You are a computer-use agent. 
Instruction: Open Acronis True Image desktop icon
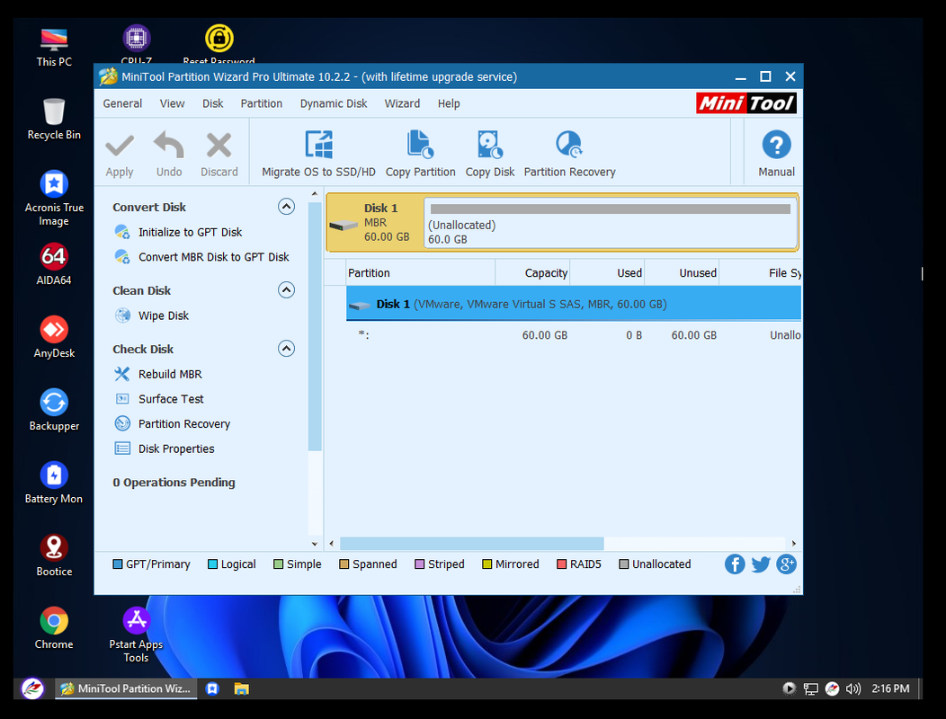pos(54,199)
